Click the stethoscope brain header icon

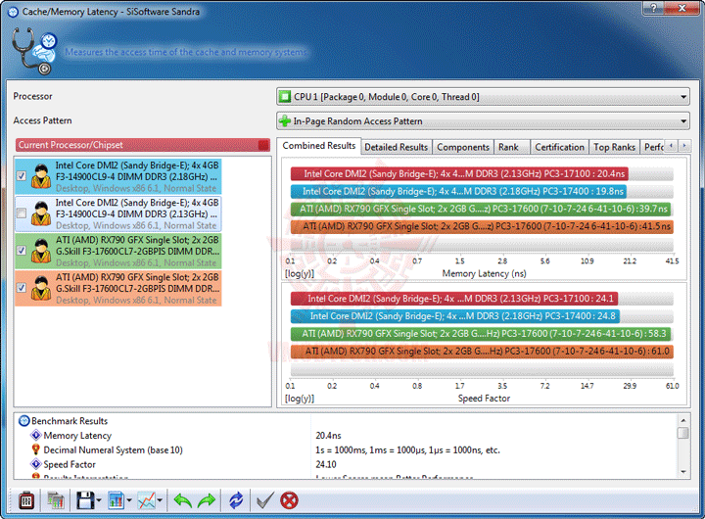click(x=34, y=51)
